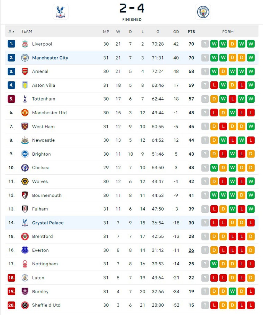Click the Chelsea club crest icon

[x=25, y=168]
